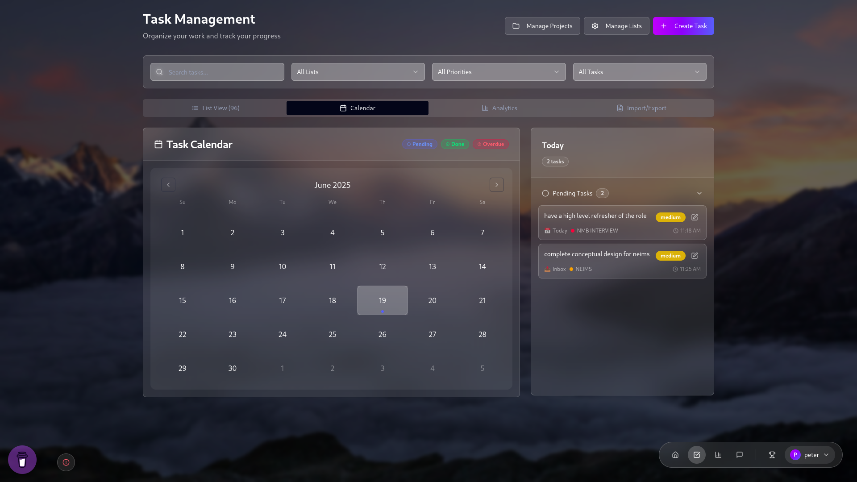Open Manage Projects
The width and height of the screenshot is (857, 482).
[x=542, y=26]
